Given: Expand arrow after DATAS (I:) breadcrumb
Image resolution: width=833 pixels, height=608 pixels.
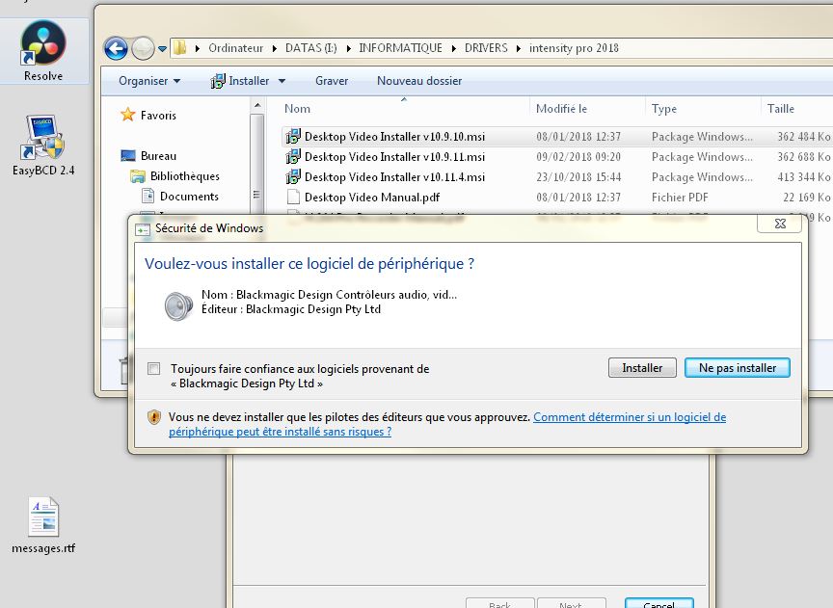Looking at the screenshot, I should 348,48.
